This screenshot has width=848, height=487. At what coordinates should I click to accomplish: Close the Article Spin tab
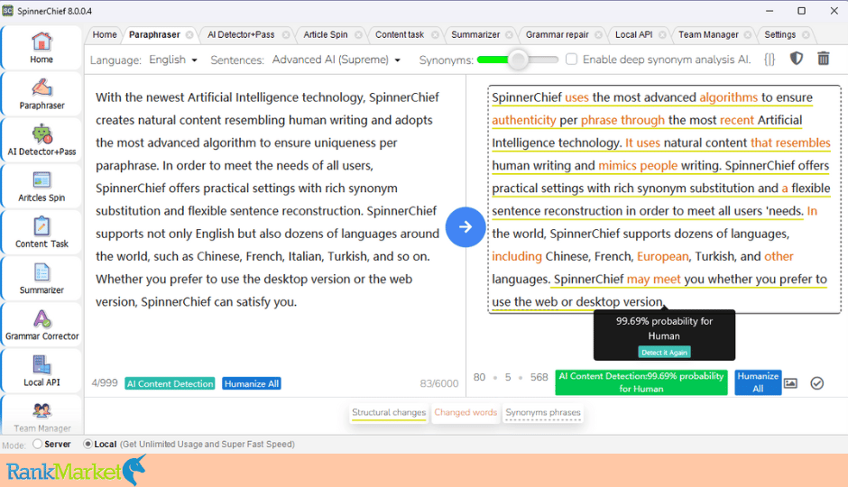pos(358,34)
